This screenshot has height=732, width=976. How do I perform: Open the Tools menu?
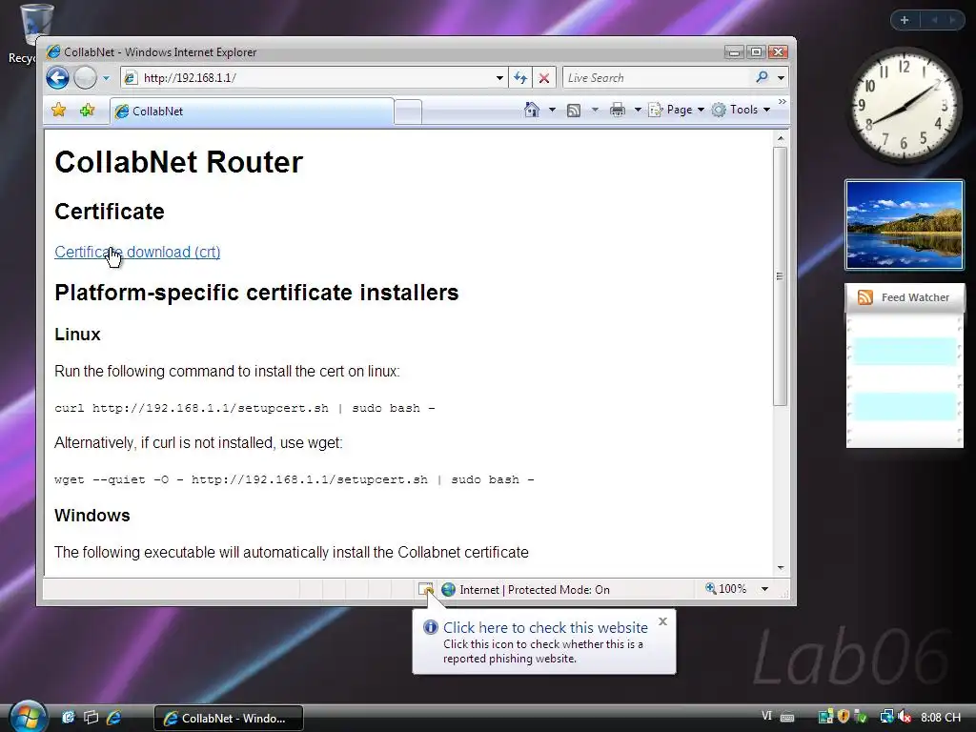click(742, 110)
